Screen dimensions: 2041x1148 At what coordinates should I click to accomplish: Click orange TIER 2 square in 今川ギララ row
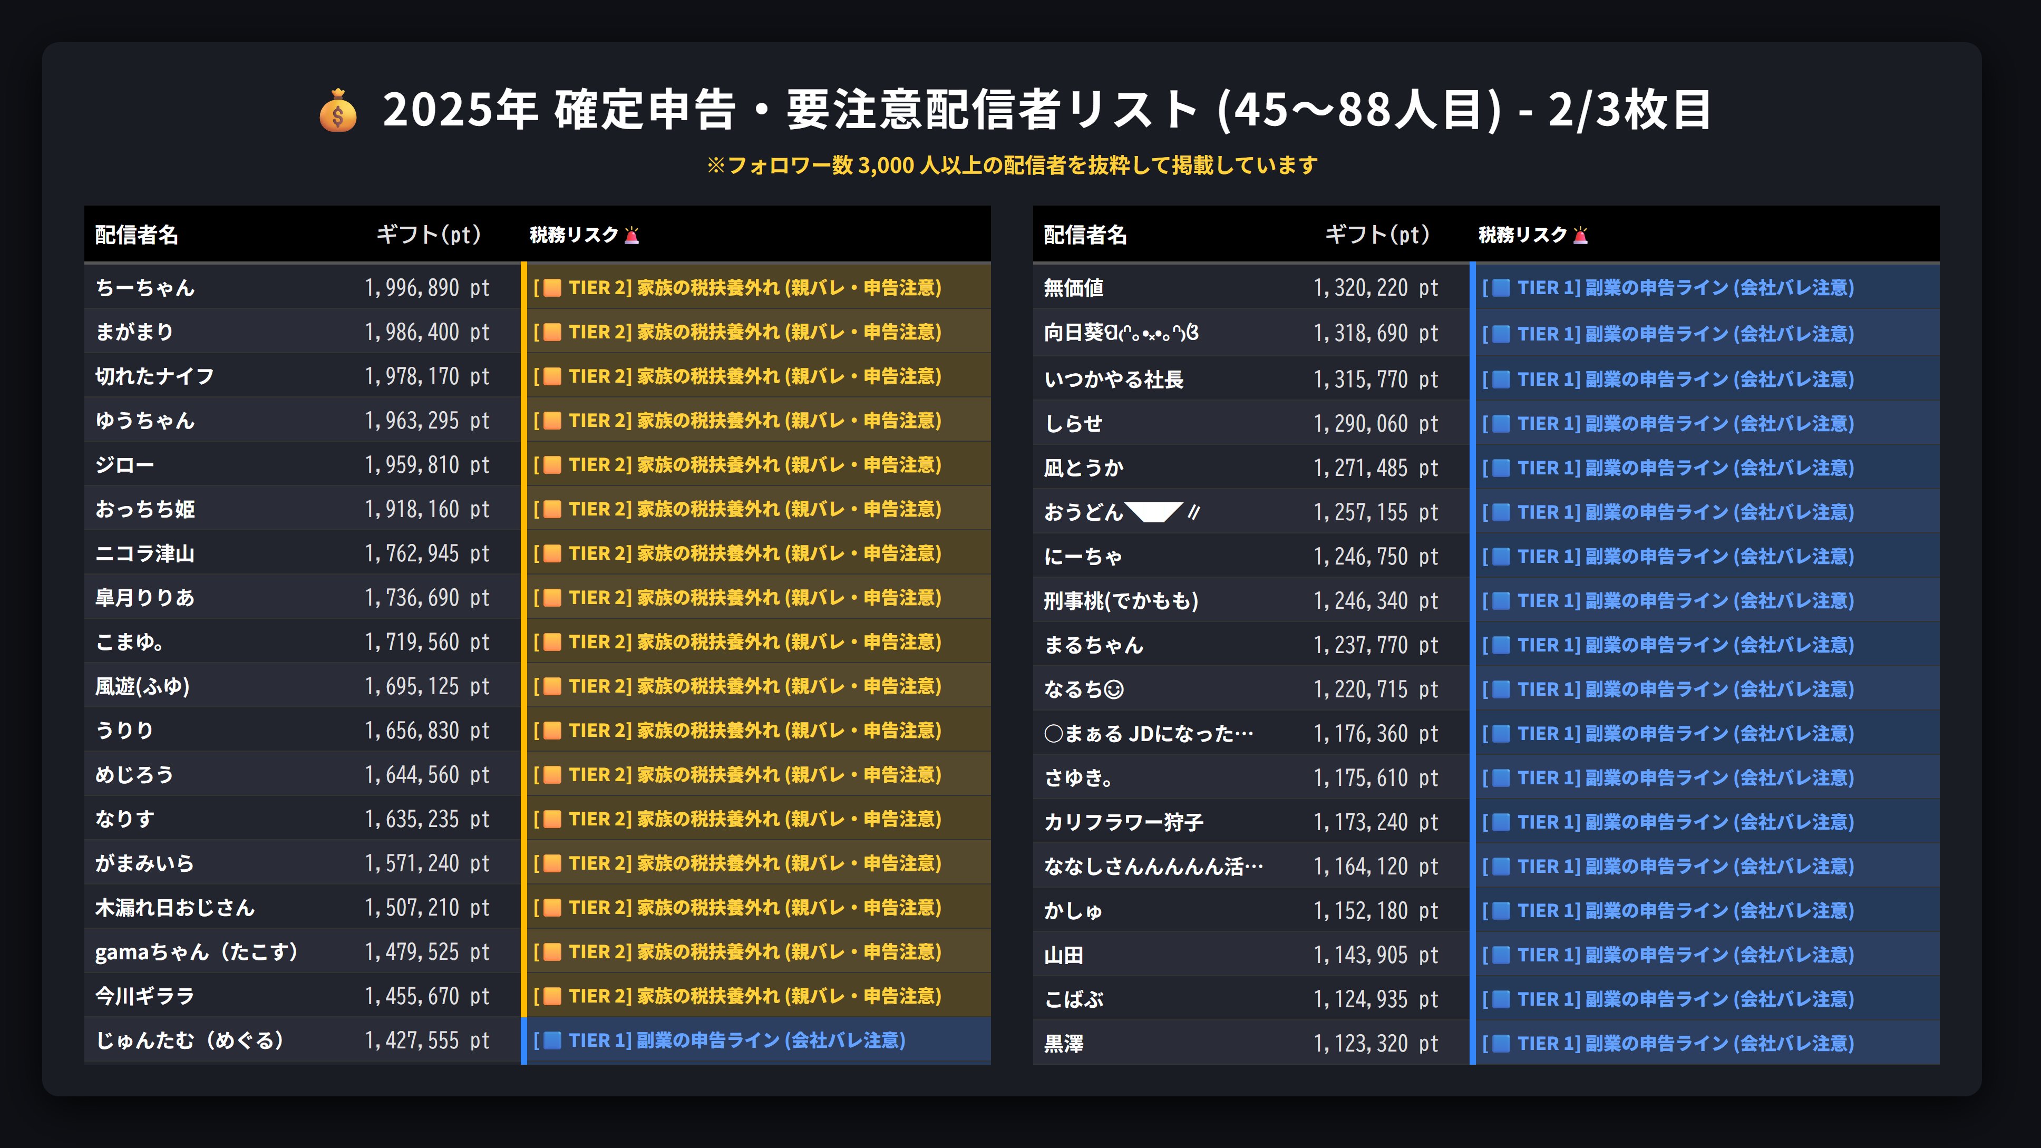(x=553, y=996)
